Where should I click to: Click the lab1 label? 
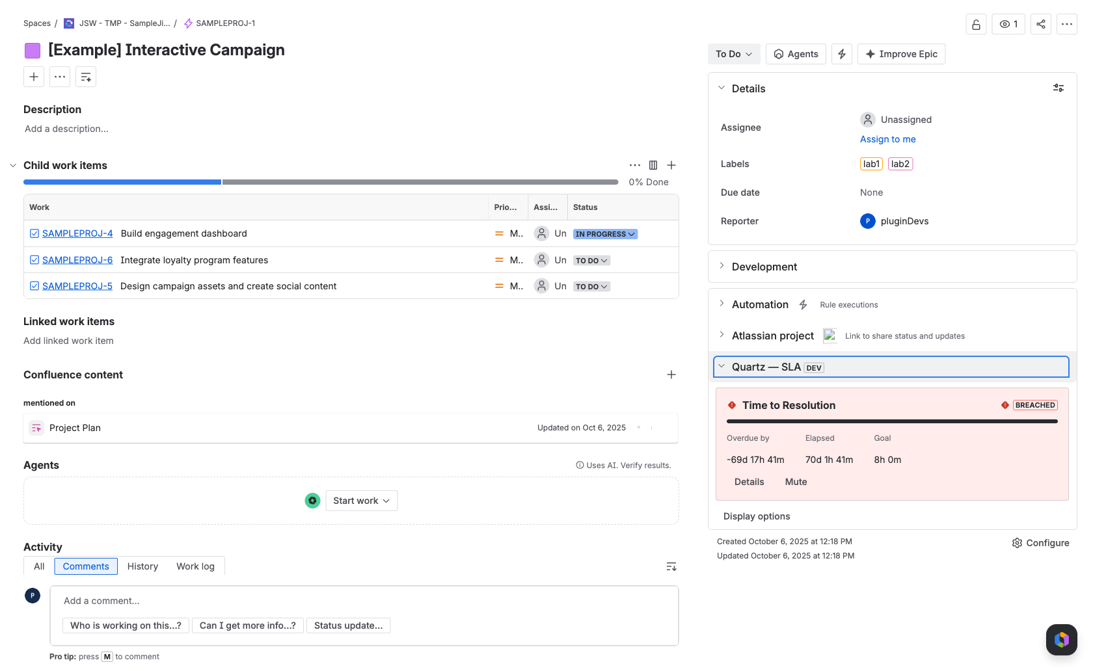tap(871, 164)
